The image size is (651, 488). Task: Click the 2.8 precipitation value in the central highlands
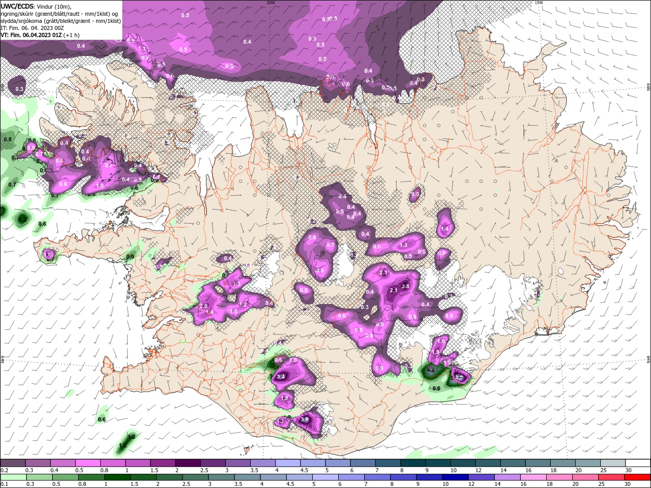pyautogui.click(x=405, y=286)
